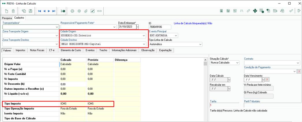The width and height of the screenshot is (302, 122).
Task: Click the Contrato link label
Action: (249, 59)
